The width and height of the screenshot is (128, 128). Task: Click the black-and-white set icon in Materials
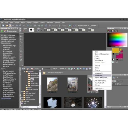tap(113, 59)
